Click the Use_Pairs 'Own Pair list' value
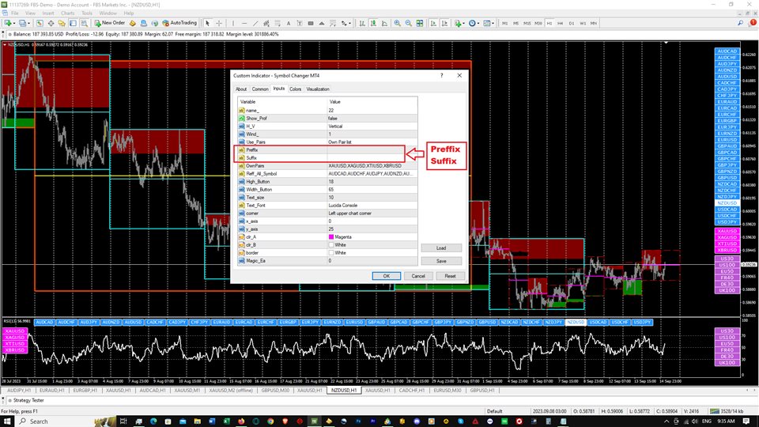 pos(372,142)
